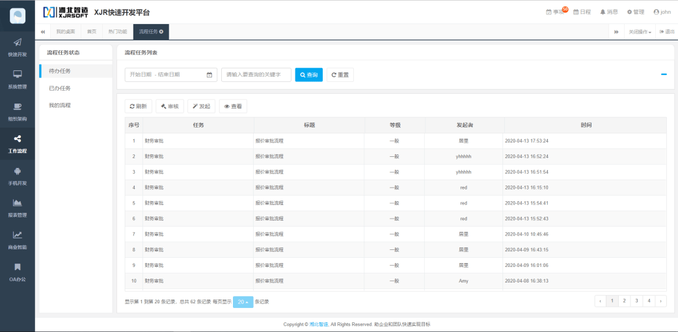Sort by 发起者 column header
The width and height of the screenshot is (678, 332).
(x=465, y=125)
